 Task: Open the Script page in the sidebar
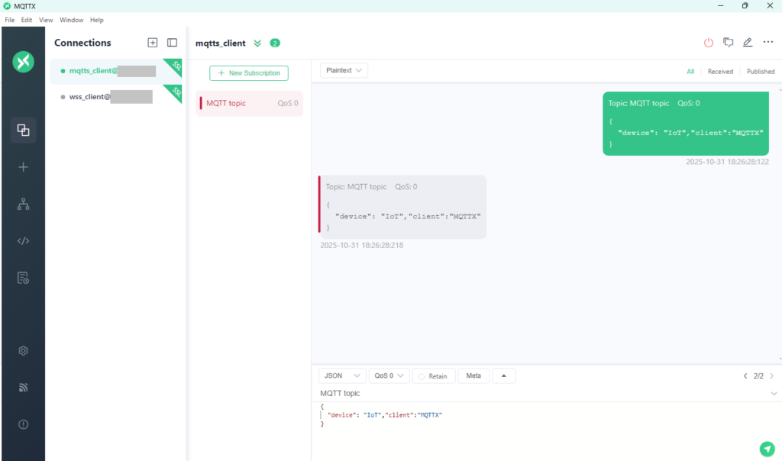[23, 241]
